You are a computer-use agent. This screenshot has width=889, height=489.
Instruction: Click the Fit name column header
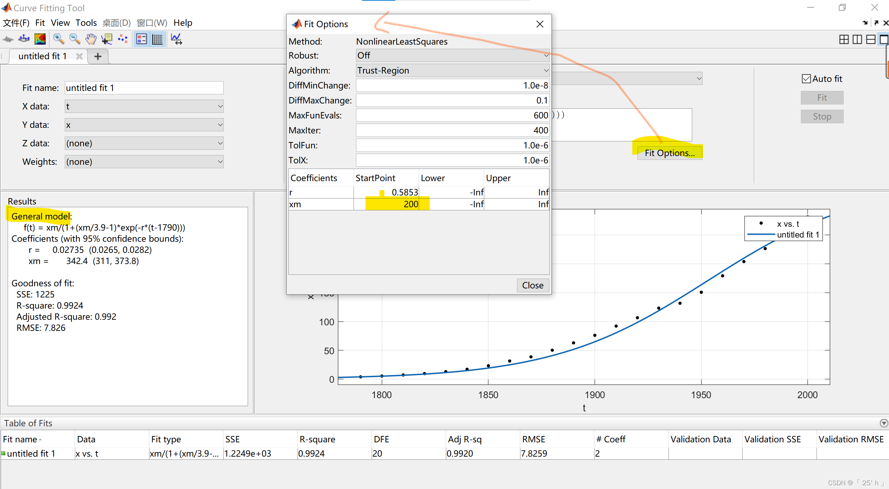(x=37, y=439)
